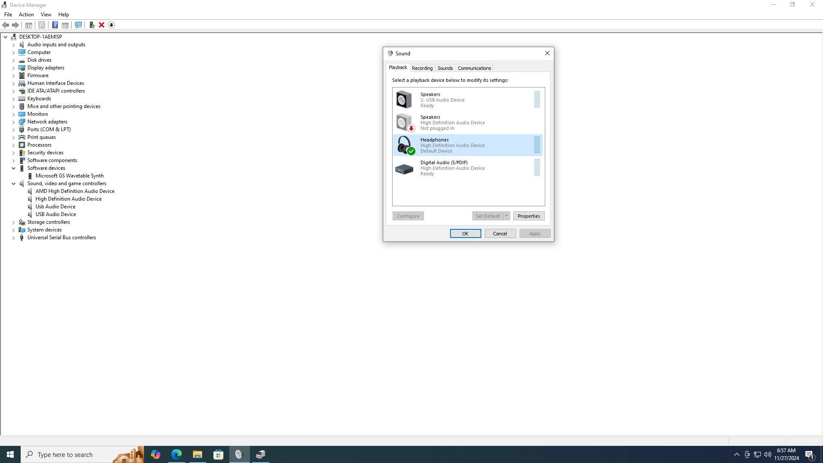823x463 pixels.
Task: Expand the Network adapters node
Action: point(13,122)
